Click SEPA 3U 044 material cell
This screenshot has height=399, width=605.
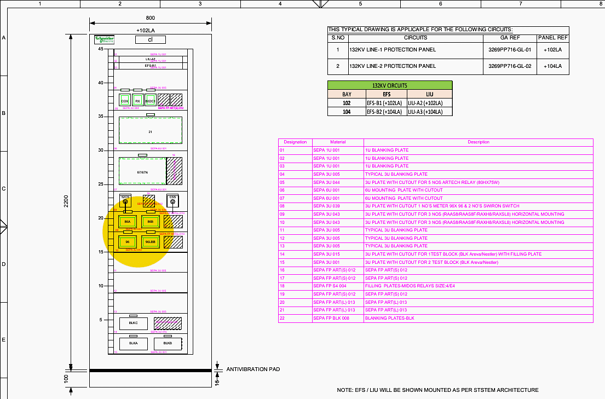pyautogui.click(x=338, y=182)
